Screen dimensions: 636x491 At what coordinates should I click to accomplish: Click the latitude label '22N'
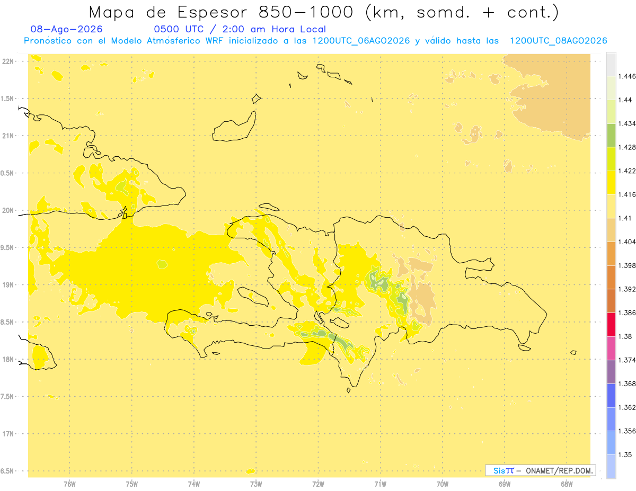pyautogui.click(x=8, y=61)
